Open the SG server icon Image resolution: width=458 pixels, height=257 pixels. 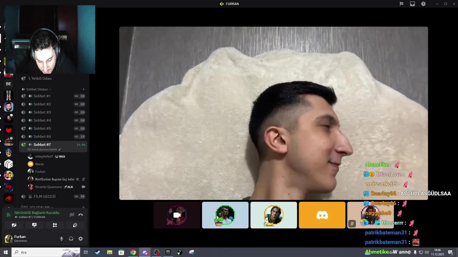point(9,175)
